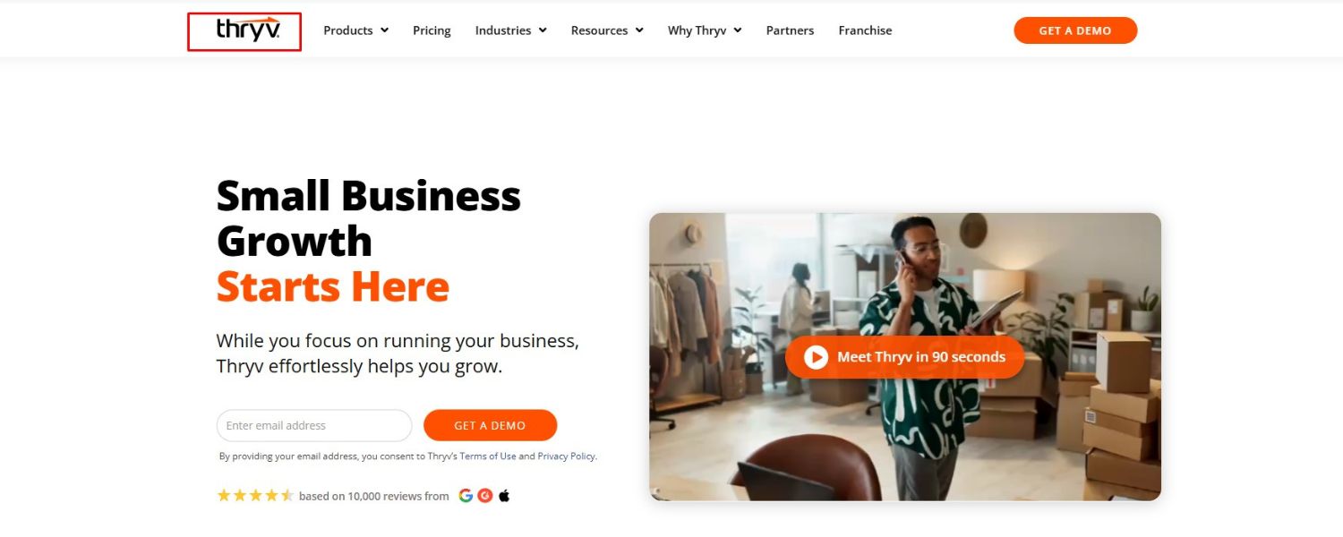Expand the Products dropdown menu

(355, 30)
